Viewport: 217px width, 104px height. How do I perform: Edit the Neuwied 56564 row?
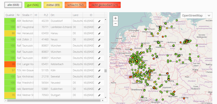(99, 83)
